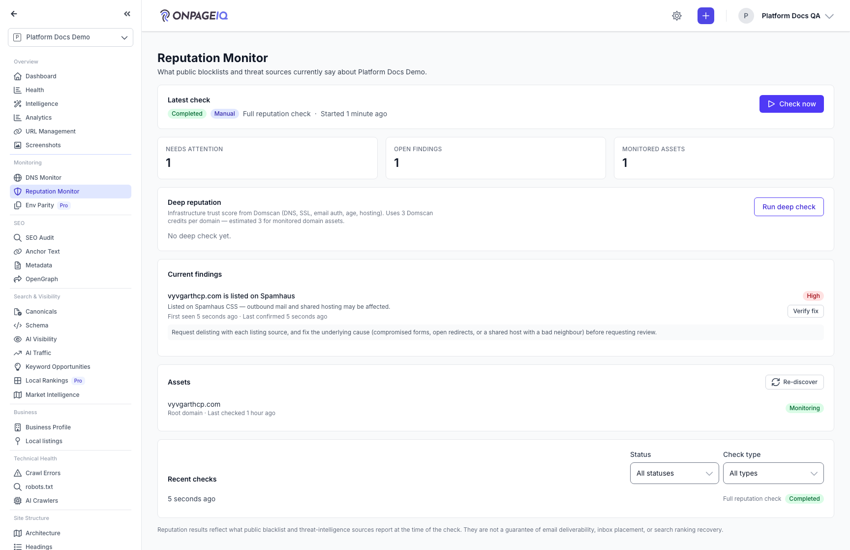Open the settings gear icon

coord(677,16)
